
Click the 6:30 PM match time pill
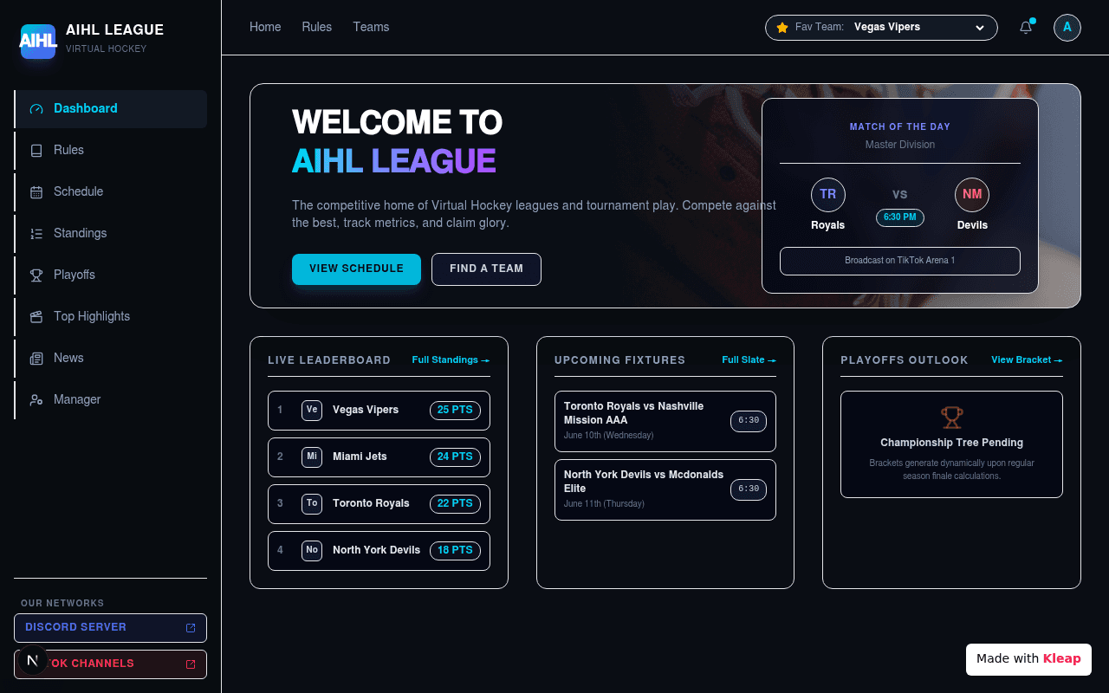pyautogui.click(x=899, y=217)
